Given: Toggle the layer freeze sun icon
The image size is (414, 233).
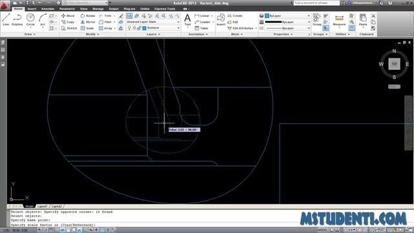Looking at the screenshot, I should [x=135, y=28].
